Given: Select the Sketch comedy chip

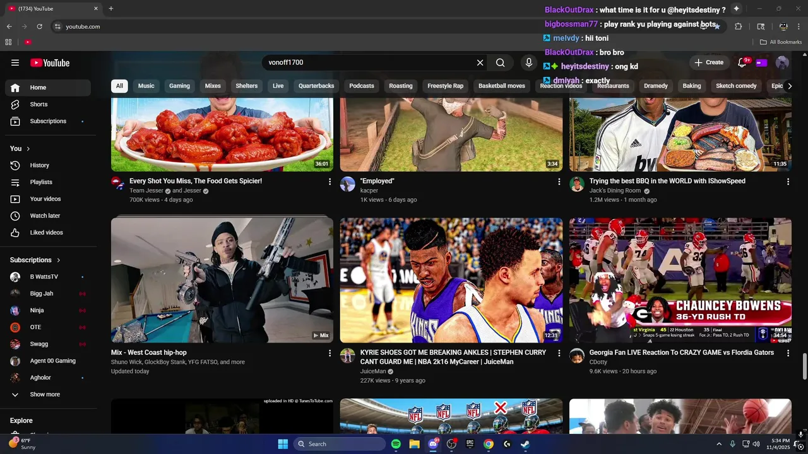Looking at the screenshot, I should coord(736,86).
